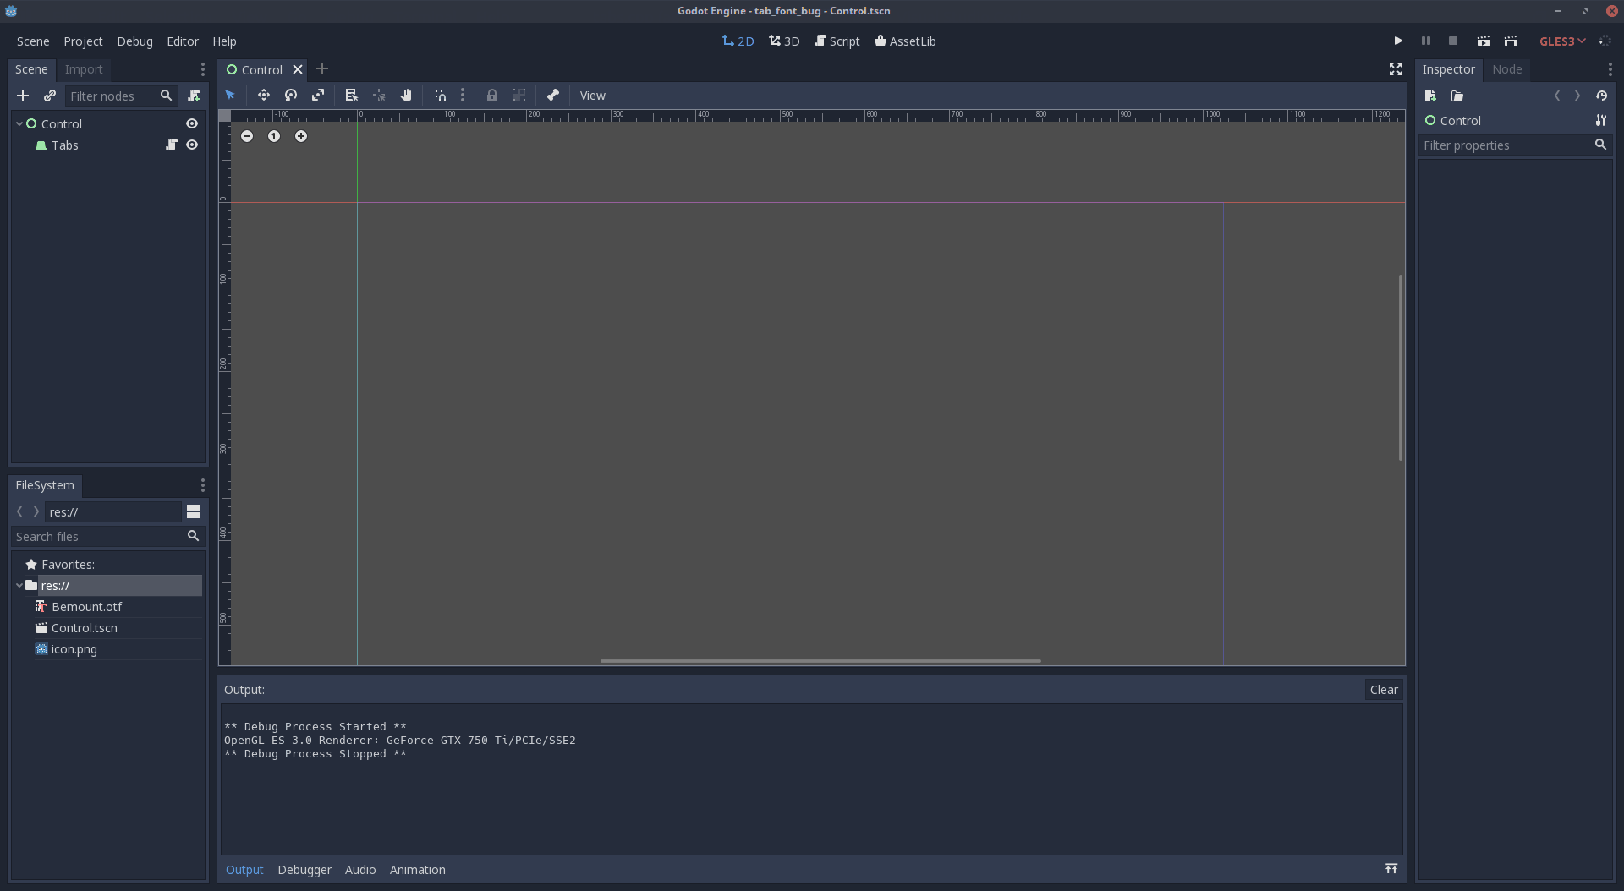This screenshot has width=1624, height=891.
Task: Enable the Pan Mode tool
Action: point(406,95)
